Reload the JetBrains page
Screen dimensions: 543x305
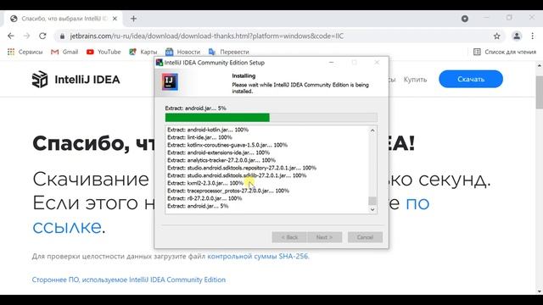pos(42,36)
